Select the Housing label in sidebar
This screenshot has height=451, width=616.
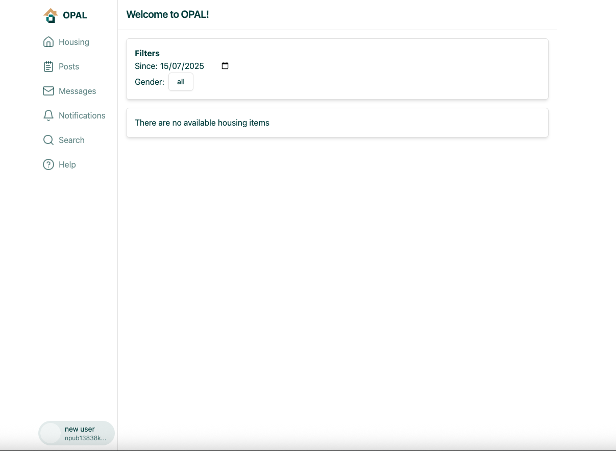[74, 42]
